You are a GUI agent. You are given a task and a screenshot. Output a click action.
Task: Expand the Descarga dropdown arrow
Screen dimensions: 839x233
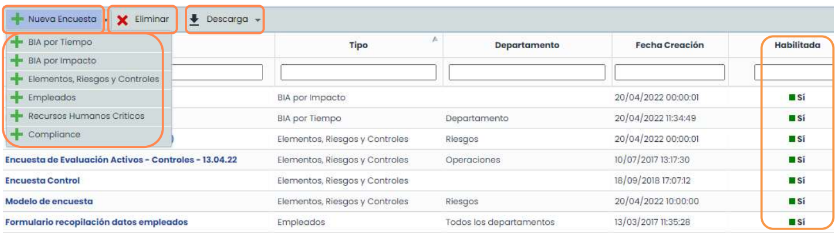257,20
